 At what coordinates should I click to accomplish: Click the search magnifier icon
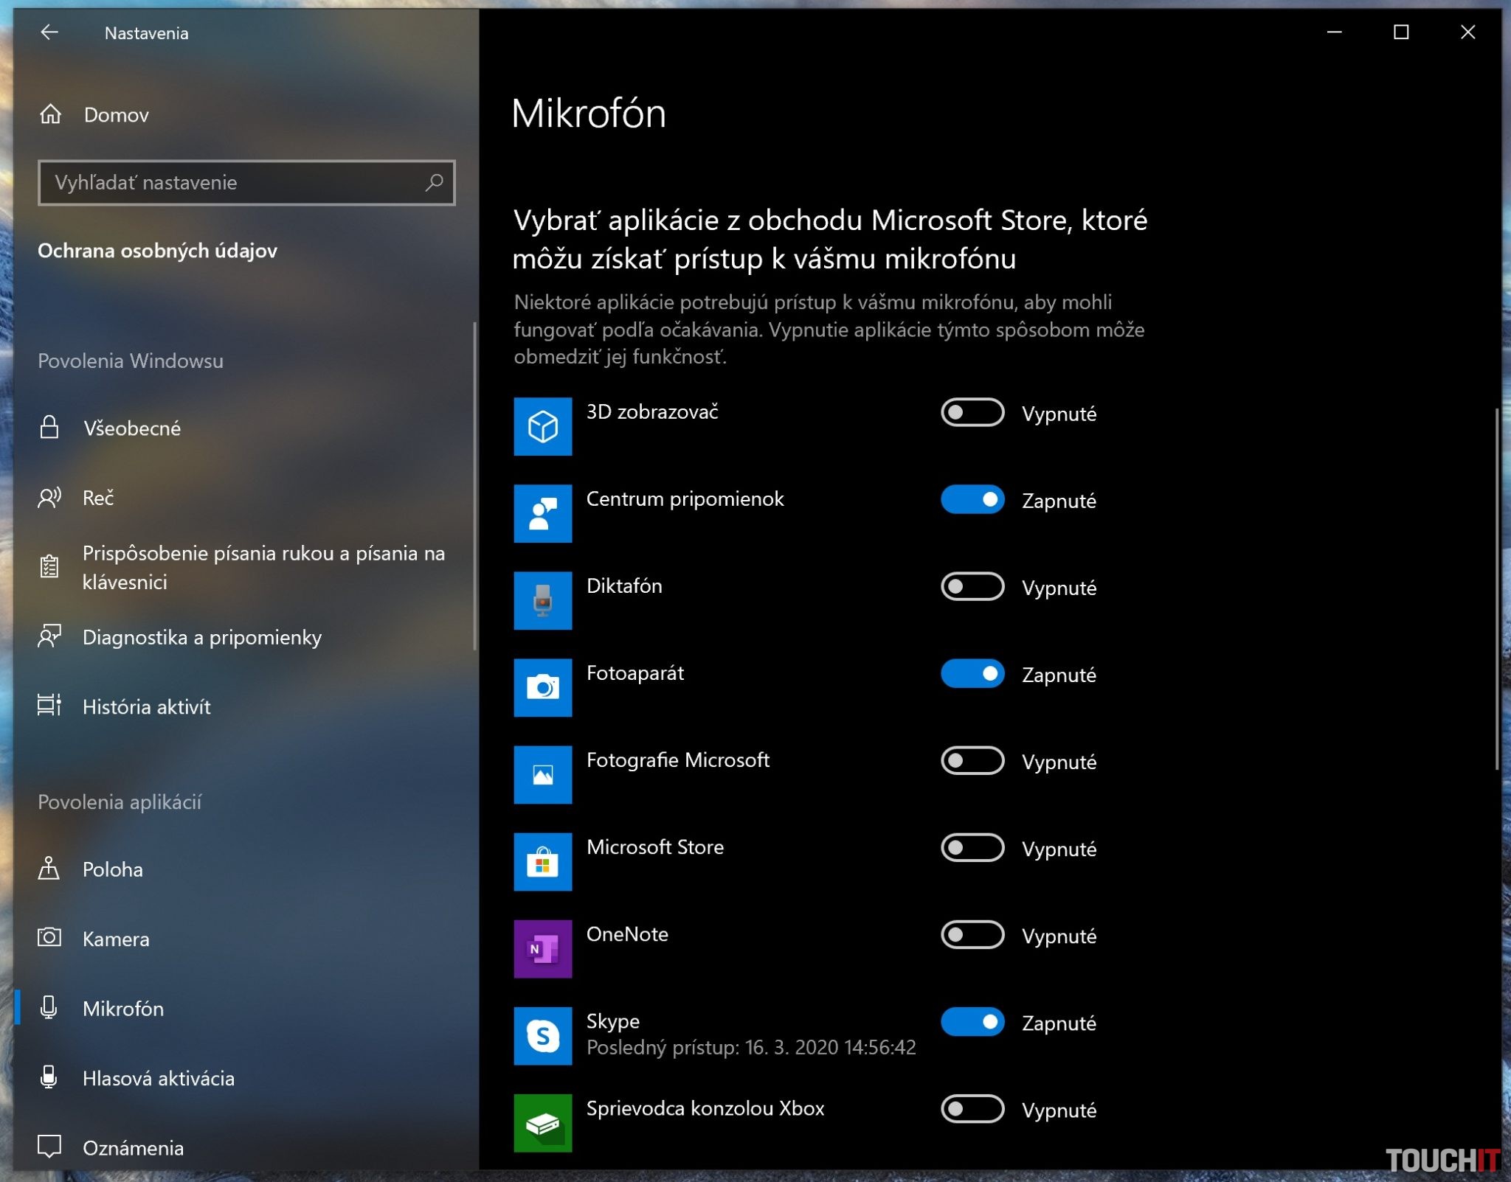[x=434, y=182]
